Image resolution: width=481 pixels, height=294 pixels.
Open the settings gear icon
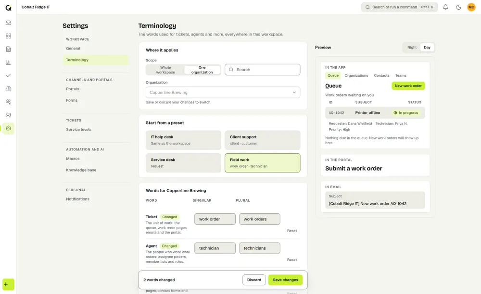point(8,128)
